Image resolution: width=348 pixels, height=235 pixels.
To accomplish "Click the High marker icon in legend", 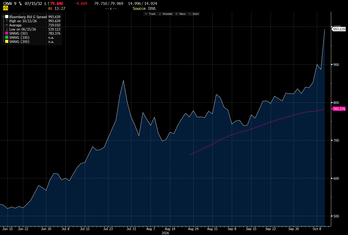I will 7,21.
